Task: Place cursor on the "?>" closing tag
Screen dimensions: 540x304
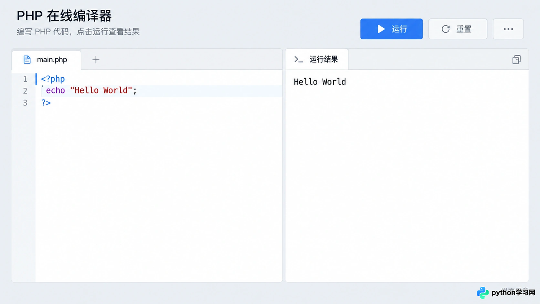Action: point(46,102)
